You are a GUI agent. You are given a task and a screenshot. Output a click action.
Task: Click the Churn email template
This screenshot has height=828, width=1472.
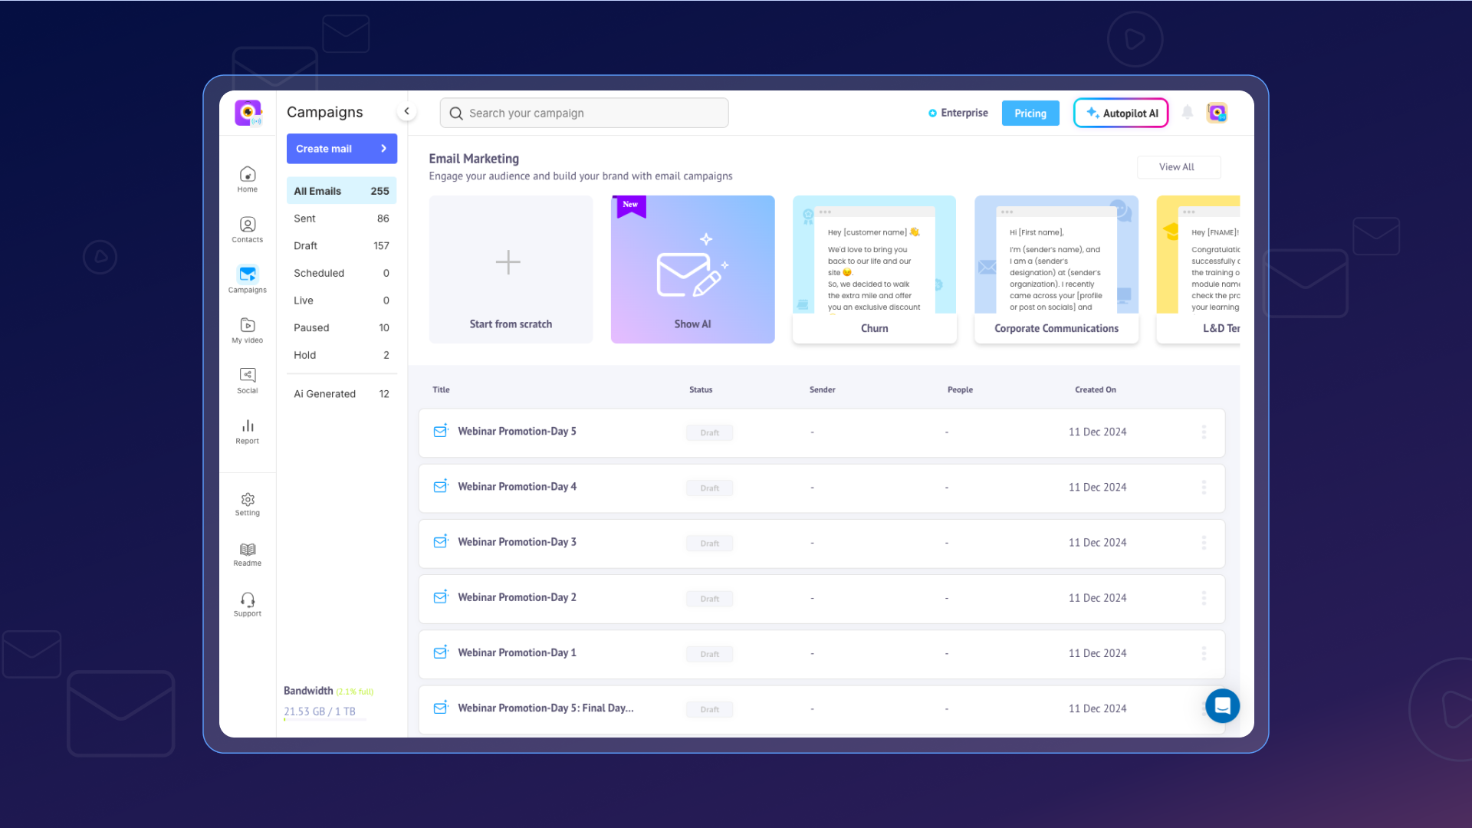pos(872,269)
